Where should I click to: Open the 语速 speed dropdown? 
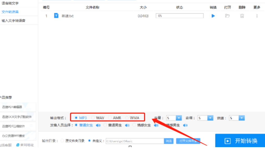(x=242, y=118)
